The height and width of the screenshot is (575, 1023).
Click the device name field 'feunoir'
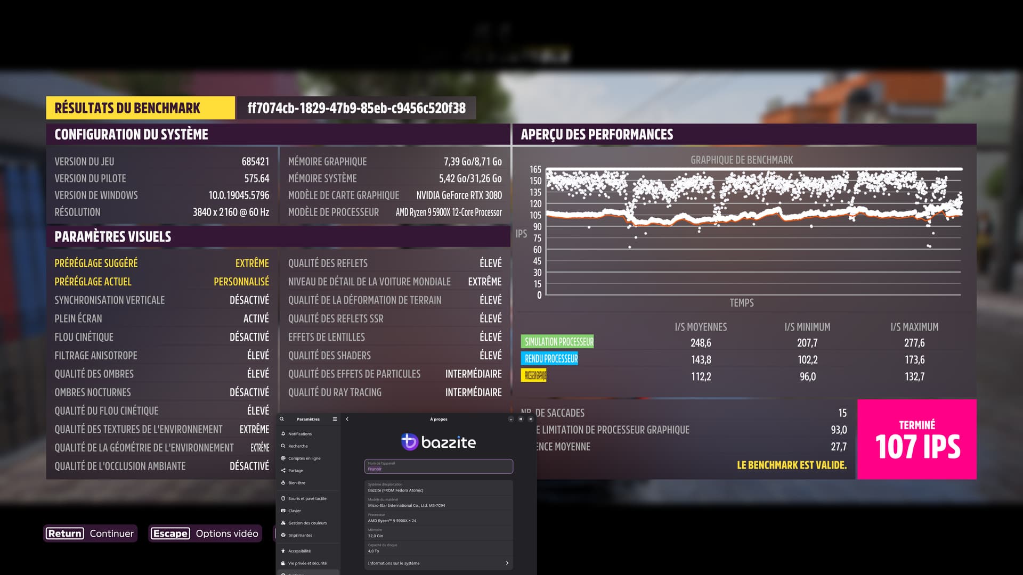tap(439, 466)
